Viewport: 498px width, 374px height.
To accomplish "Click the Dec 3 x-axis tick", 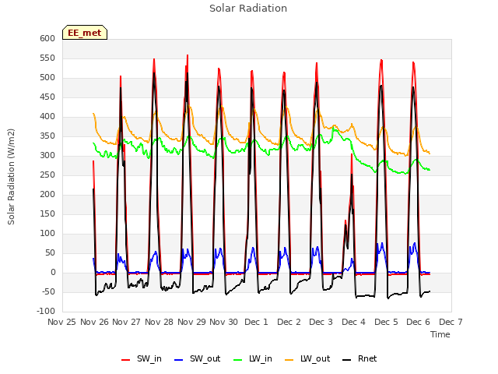I will tap(321, 322).
